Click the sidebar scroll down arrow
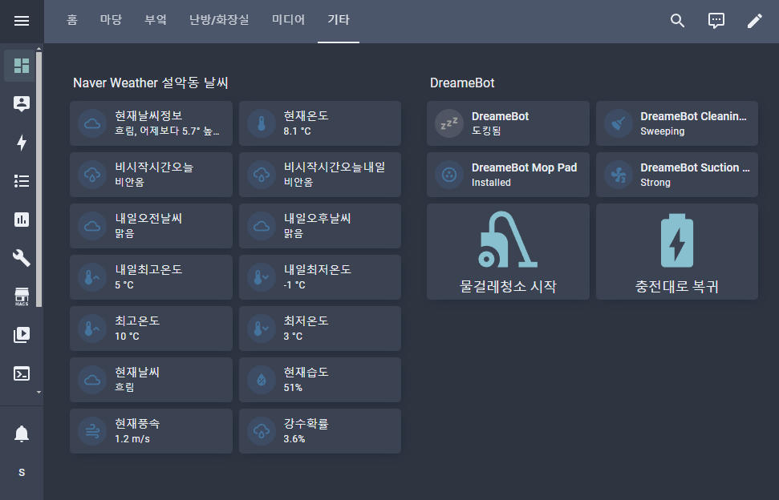The width and height of the screenshot is (779, 500). (x=39, y=393)
